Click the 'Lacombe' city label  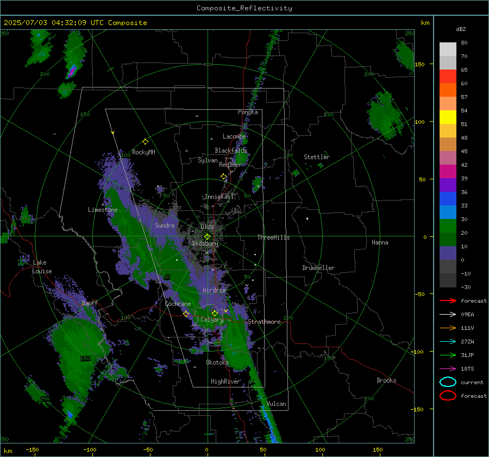pyautogui.click(x=234, y=136)
